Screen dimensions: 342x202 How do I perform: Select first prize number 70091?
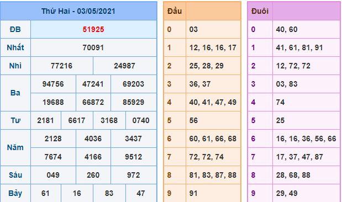93,47
